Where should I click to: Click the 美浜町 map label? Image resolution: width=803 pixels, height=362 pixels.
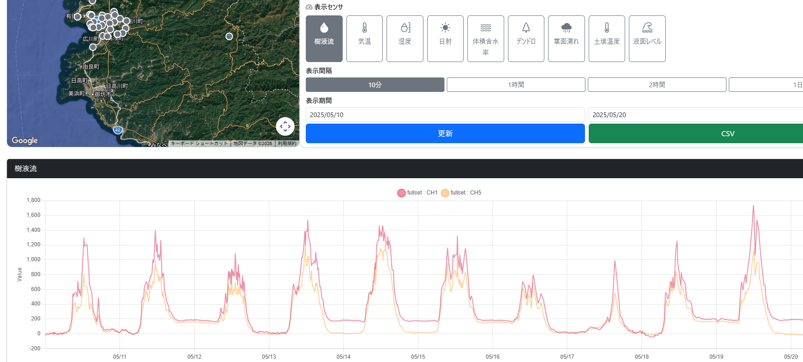pyautogui.click(x=77, y=94)
